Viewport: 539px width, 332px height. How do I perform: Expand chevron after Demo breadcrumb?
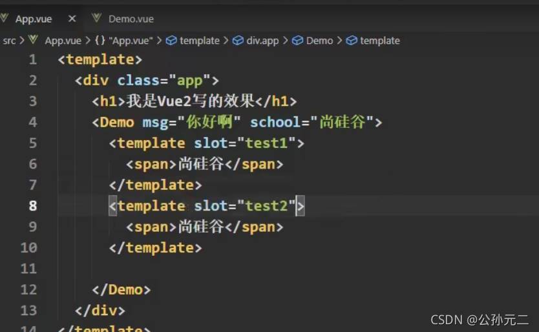point(339,41)
